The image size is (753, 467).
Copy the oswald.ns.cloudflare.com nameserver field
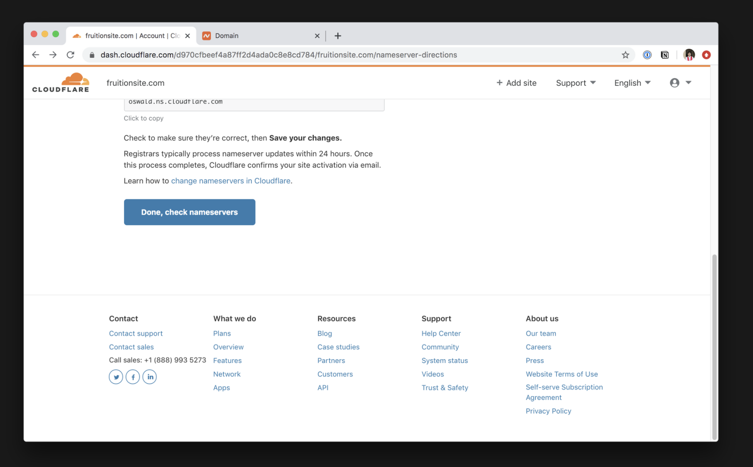[254, 103]
